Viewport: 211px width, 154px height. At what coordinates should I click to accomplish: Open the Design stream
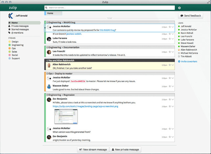[x=15, y=42]
